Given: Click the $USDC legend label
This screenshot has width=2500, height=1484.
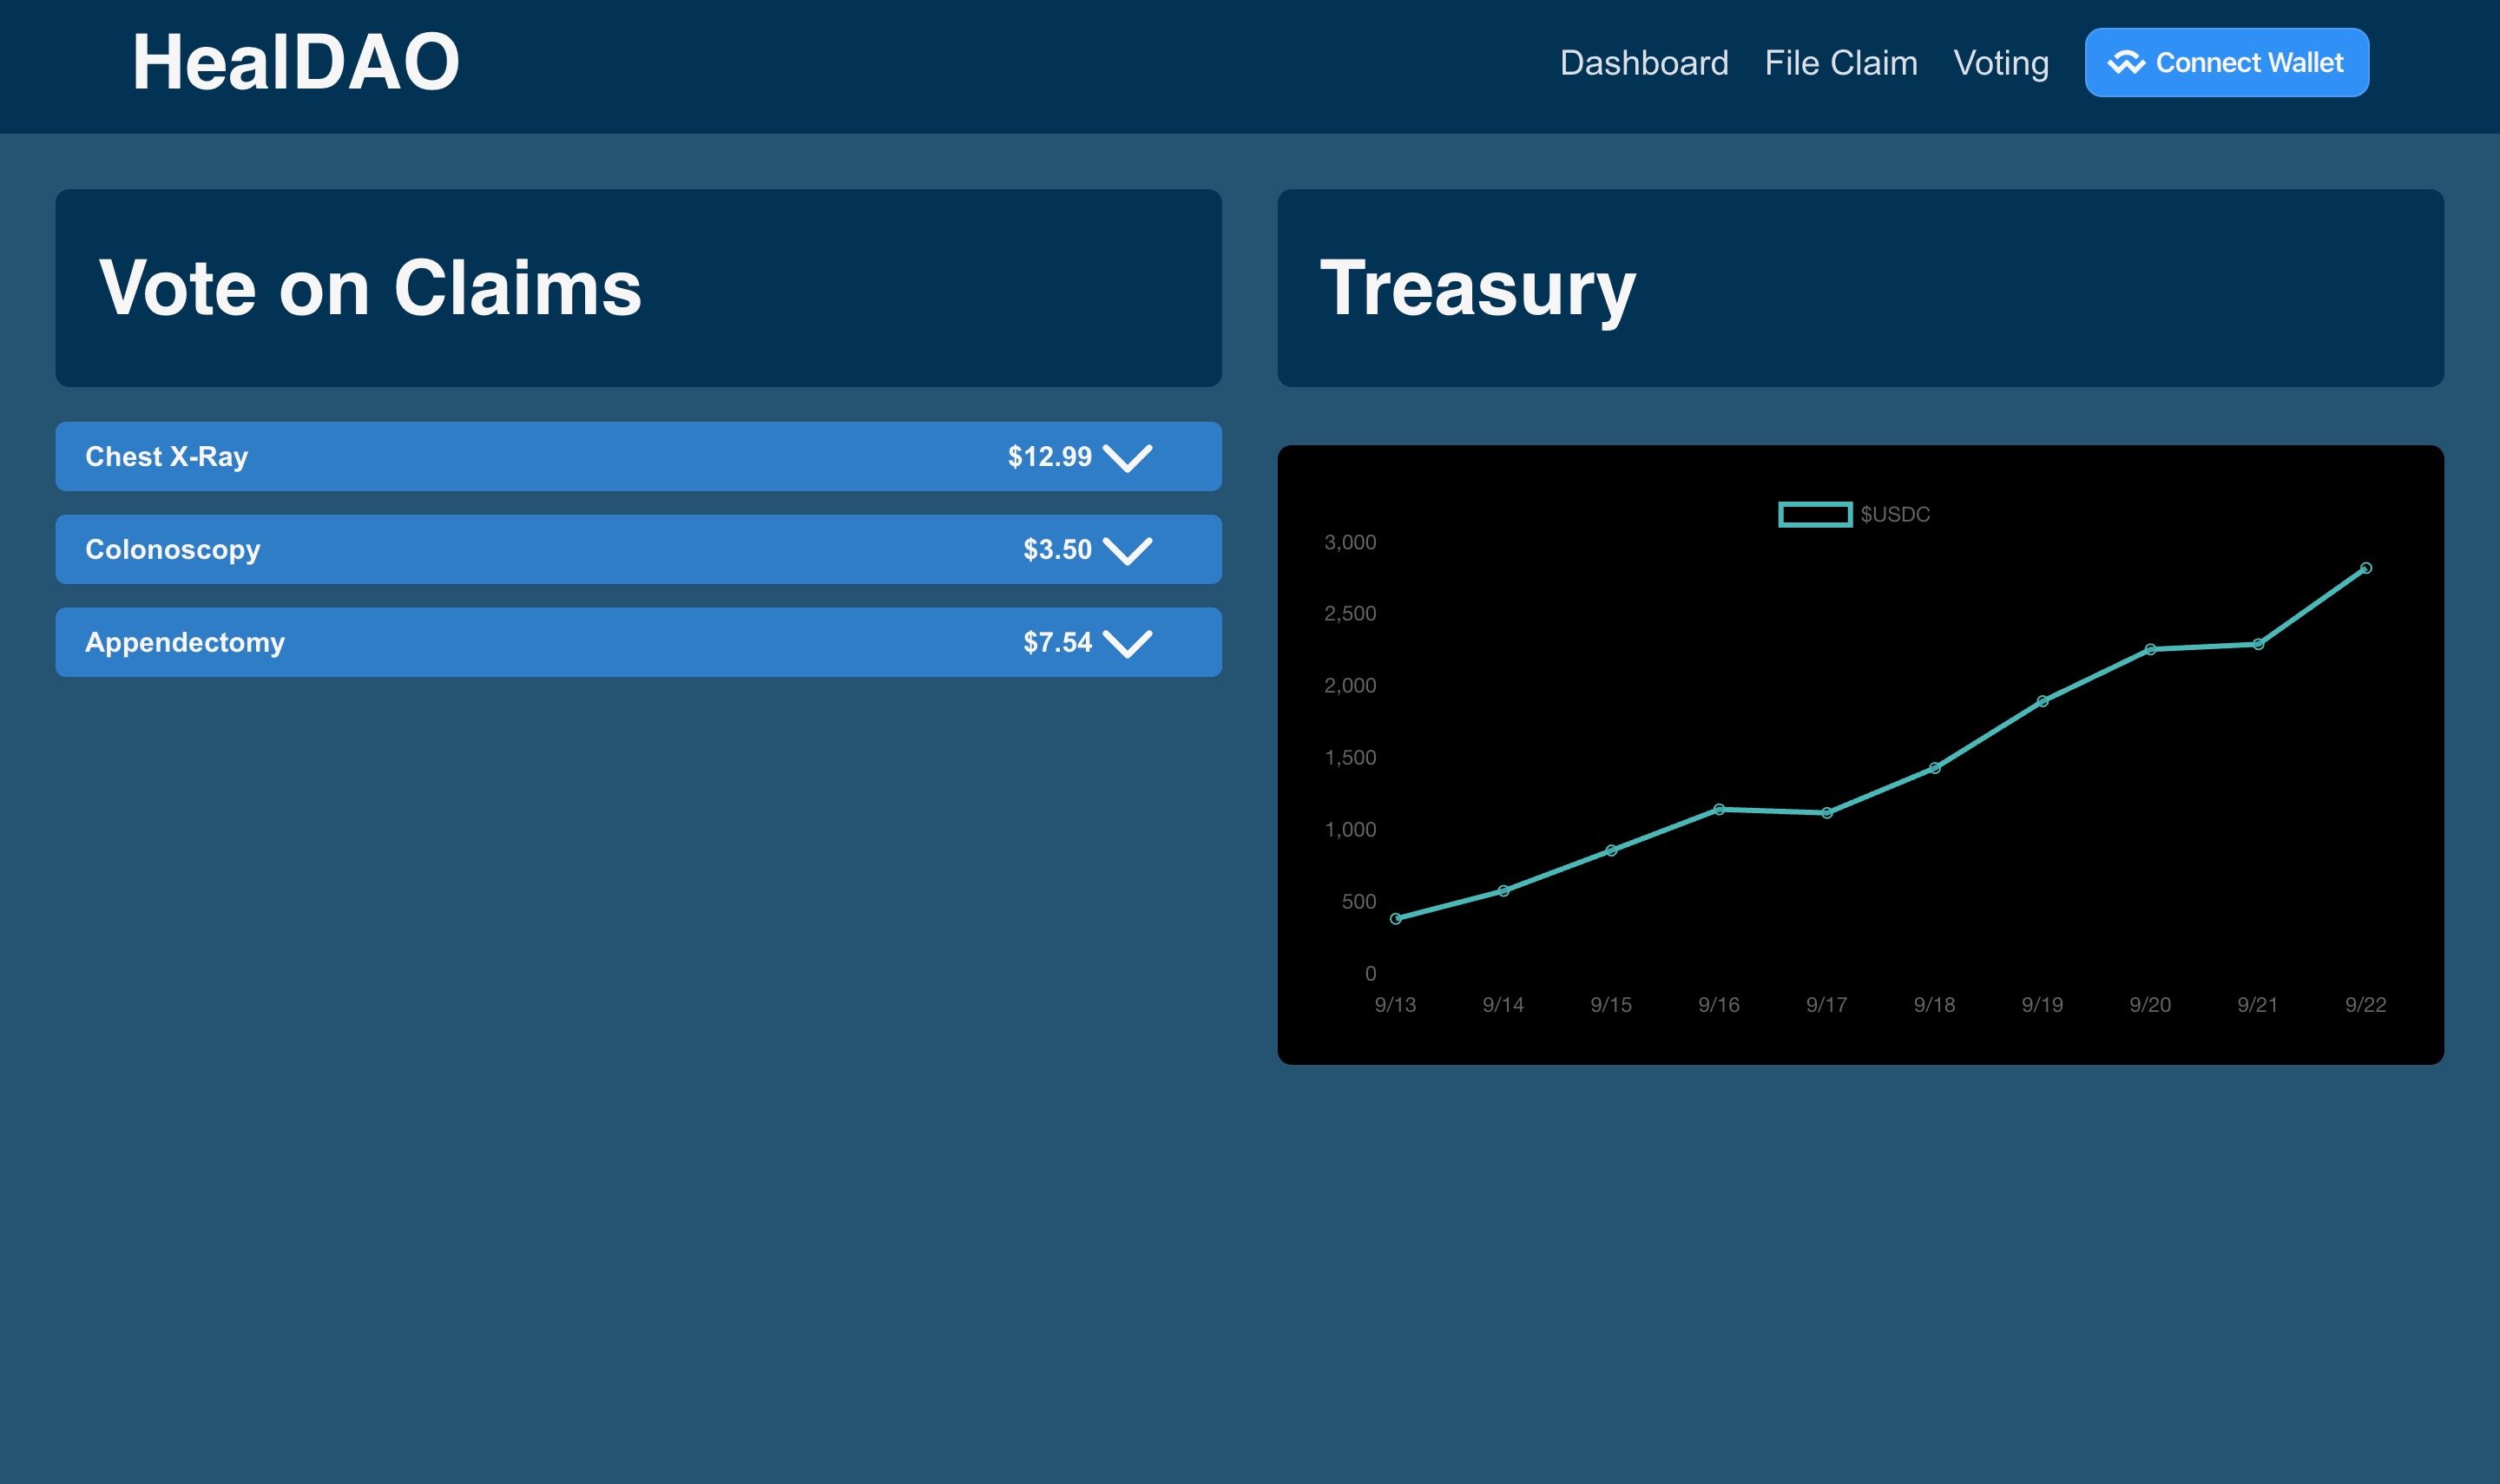Looking at the screenshot, I should [x=1895, y=515].
